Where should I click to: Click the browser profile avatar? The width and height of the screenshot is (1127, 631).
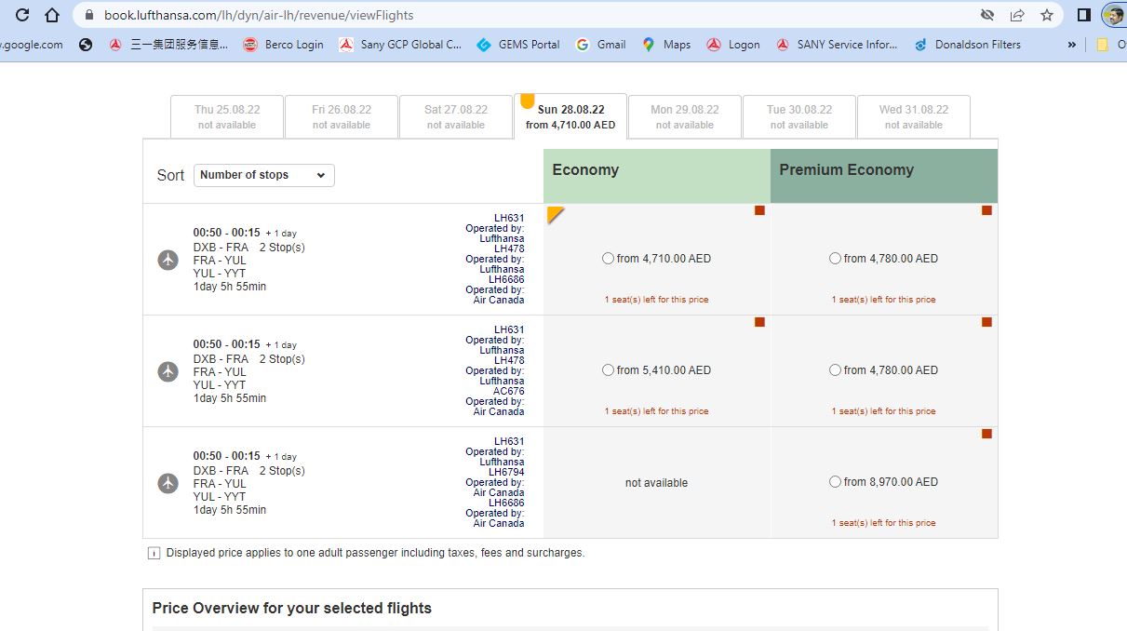click(1113, 14)
